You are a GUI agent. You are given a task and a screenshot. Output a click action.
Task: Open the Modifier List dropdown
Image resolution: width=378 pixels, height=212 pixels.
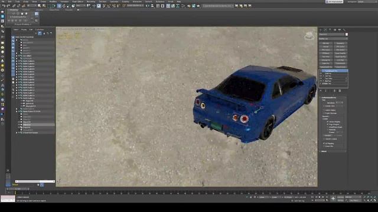333,39
